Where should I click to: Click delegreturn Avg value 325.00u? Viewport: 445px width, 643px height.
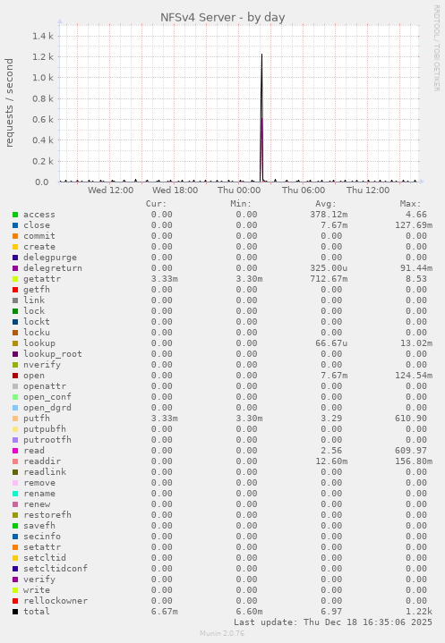click(x=329, y=268)
